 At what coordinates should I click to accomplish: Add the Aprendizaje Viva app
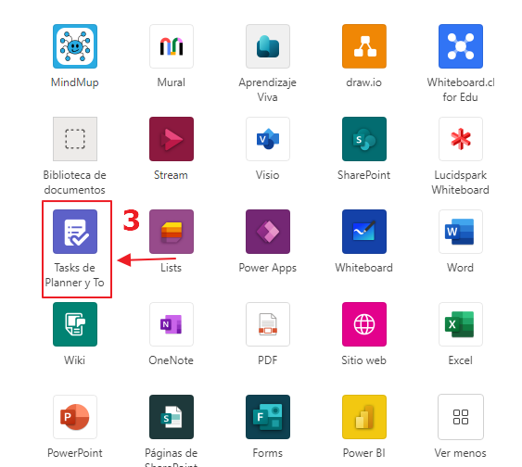[x=268, y=46]
